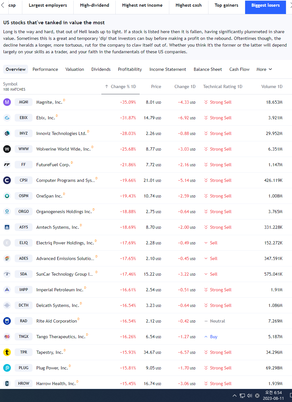
Task: Open the Organogenesis ORGO logo icon
Action: tap(7, 212)
